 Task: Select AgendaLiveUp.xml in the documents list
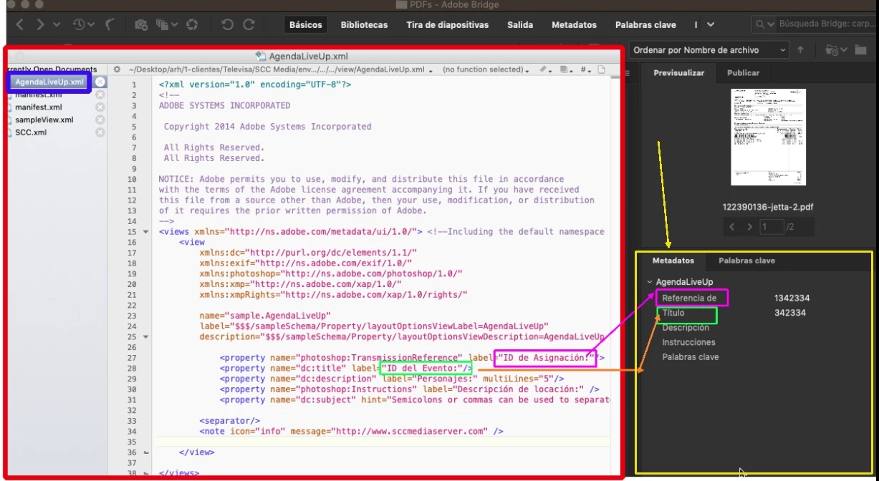(x=49, y=82)
